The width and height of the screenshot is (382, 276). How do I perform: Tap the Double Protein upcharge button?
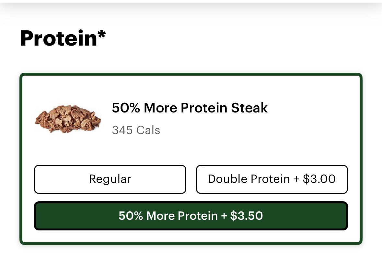(x=272, y=179)
